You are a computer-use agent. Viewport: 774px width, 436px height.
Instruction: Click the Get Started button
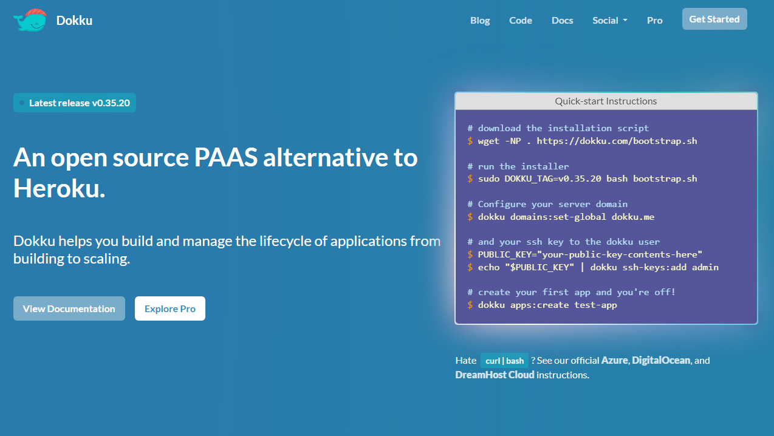714,19
